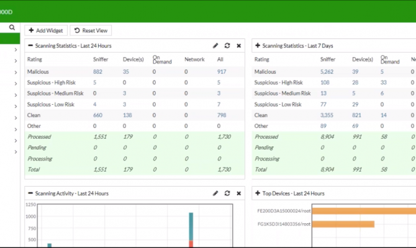Viewport: 416px width, 248px height.
Task: Collapse Scanning Activity Last 24 Hours widget
Action: (30, 193)
